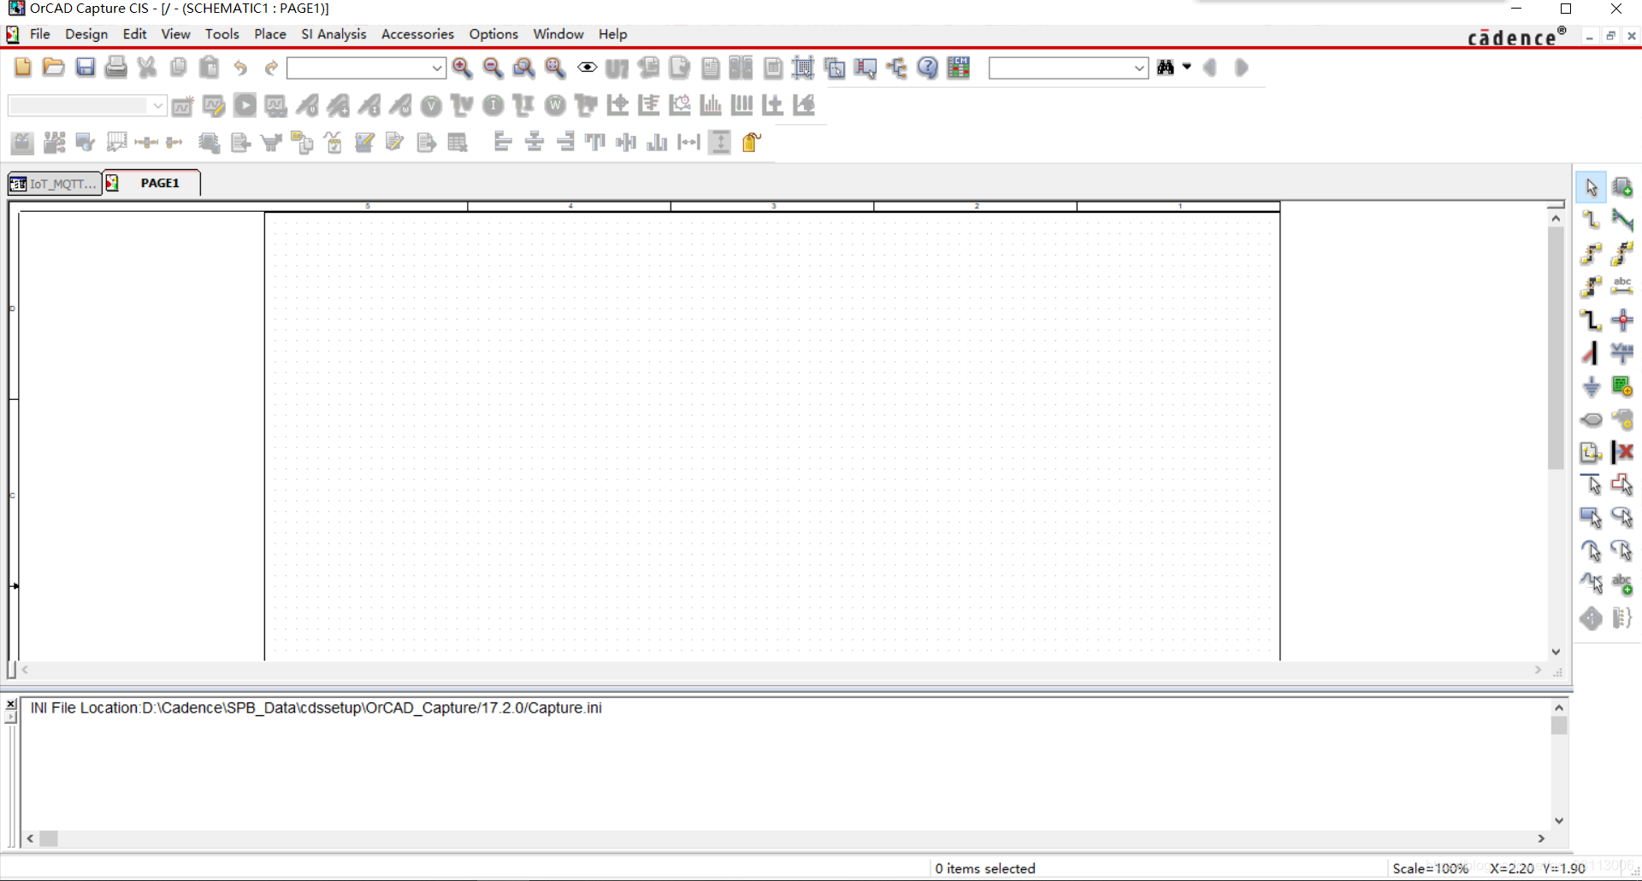The image size is (1642, 881).
Task: Select the Place No Connect tool
Action: coord(1621,452)
